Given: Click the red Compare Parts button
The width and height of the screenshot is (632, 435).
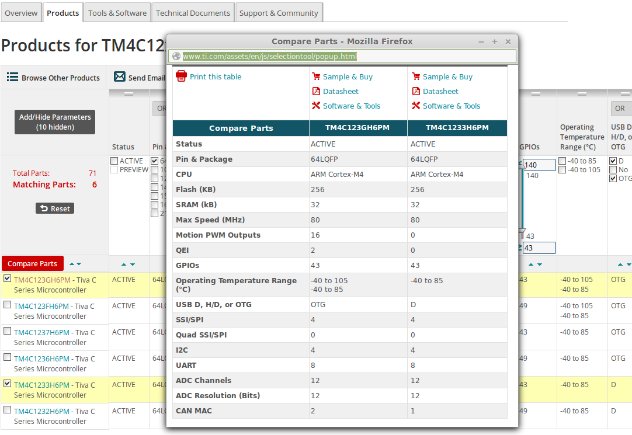Looking at the screenshot, I should tap(32, 263).
